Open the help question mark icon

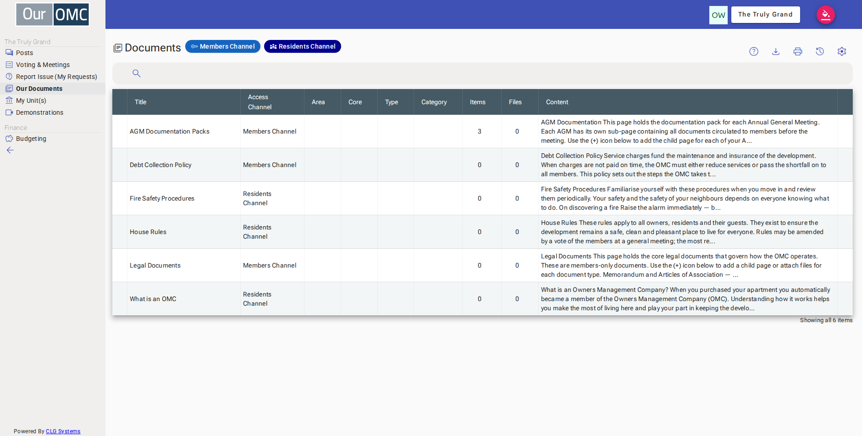click(754, 51)
